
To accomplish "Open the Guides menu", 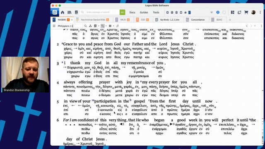I will (x=144, y=12).
